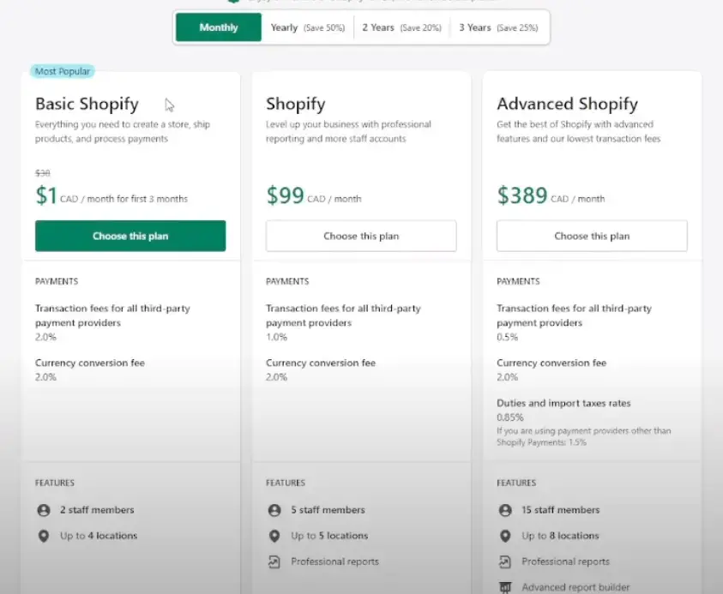The height and width of the screenshot is (594, 723).
Task: Switch to 2 Years billing option
Action: coord(401,27)
